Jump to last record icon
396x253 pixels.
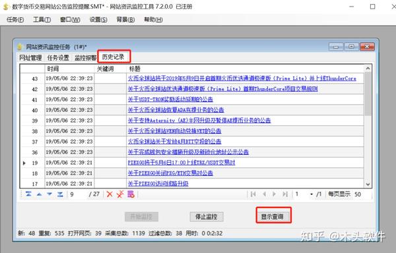pyautogui.click(x=60, y=194)
